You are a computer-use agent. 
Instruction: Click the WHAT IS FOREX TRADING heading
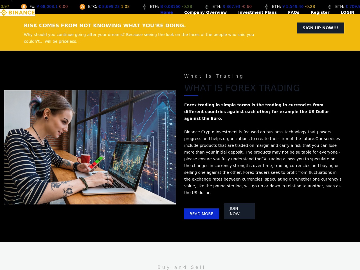(242, 88)
